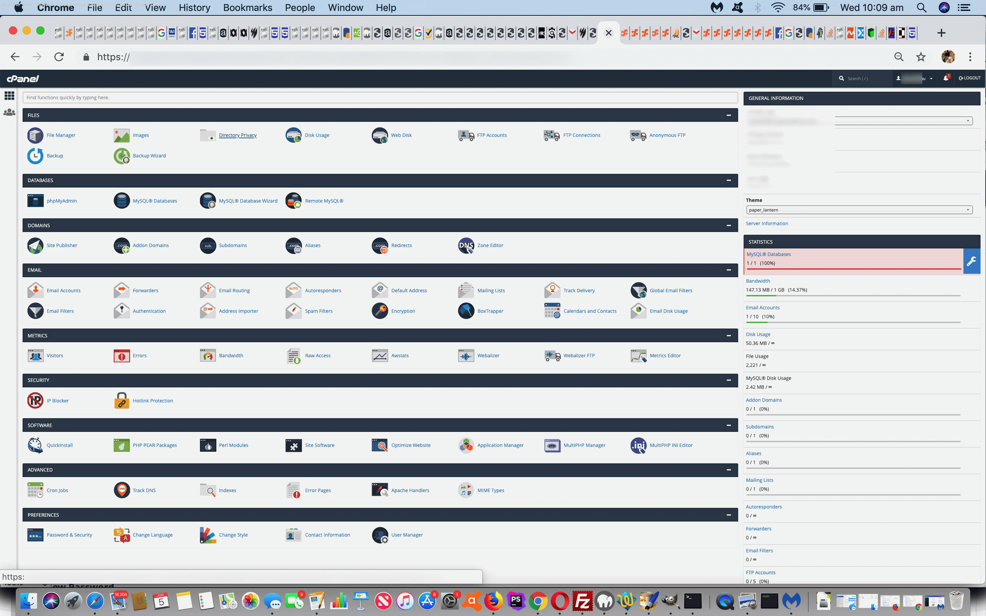Open the MultiPHP INI Editor icon
Viewport: 986px width, 616px height.
tap(638, 445)
